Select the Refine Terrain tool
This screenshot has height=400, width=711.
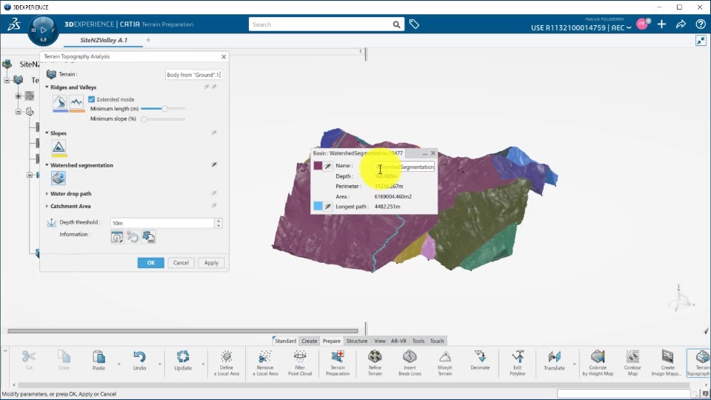coord(375,363)
